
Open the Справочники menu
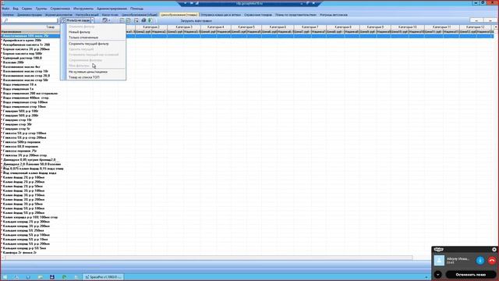[x=60, y=9]
